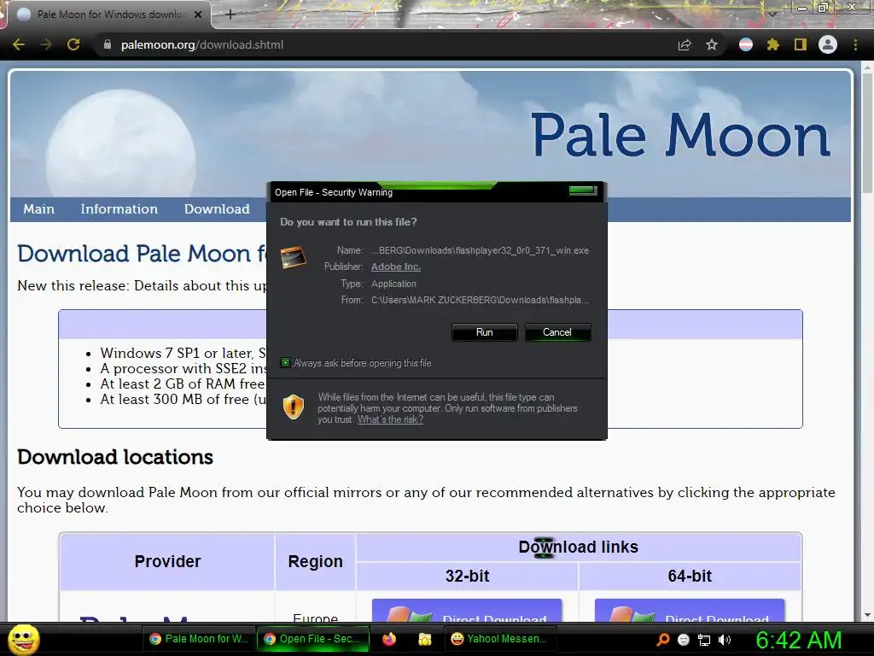The height and width of the screenshot is (656, 874).
Task: Click the Pale Moon banner logo text
Action: (680, 135)
